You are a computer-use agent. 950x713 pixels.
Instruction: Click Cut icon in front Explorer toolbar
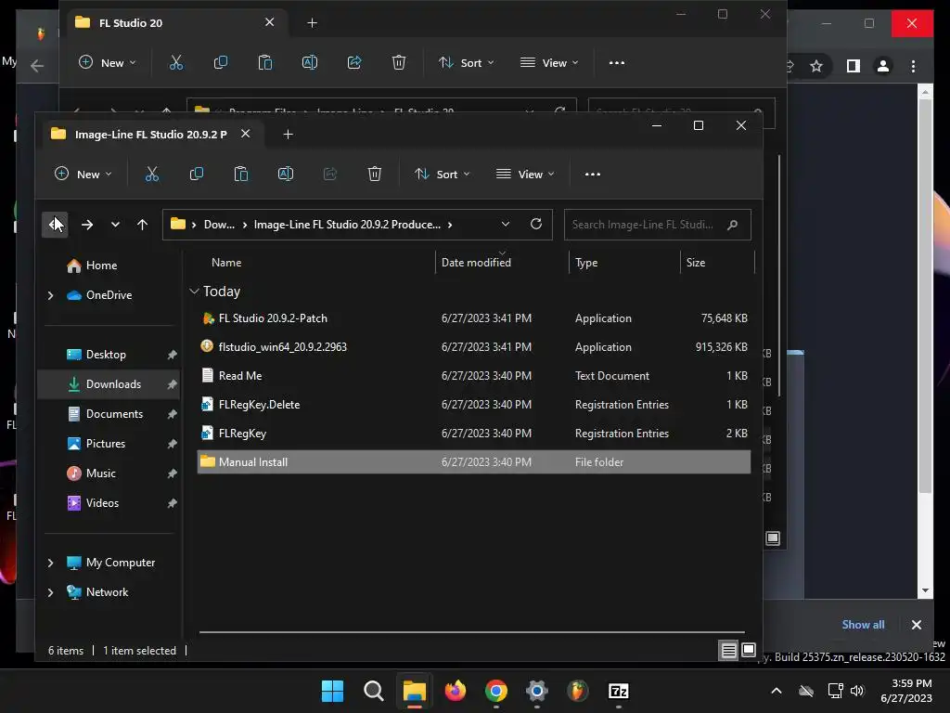click(152, 175)
